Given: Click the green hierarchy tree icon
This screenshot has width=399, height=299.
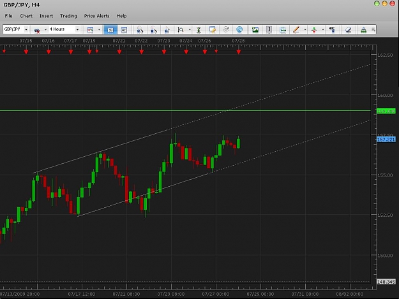Looking at the screenshot, I should 364,30.
